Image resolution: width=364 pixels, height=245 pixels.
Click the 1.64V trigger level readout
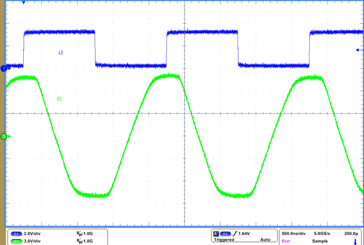tap(246, 234)
